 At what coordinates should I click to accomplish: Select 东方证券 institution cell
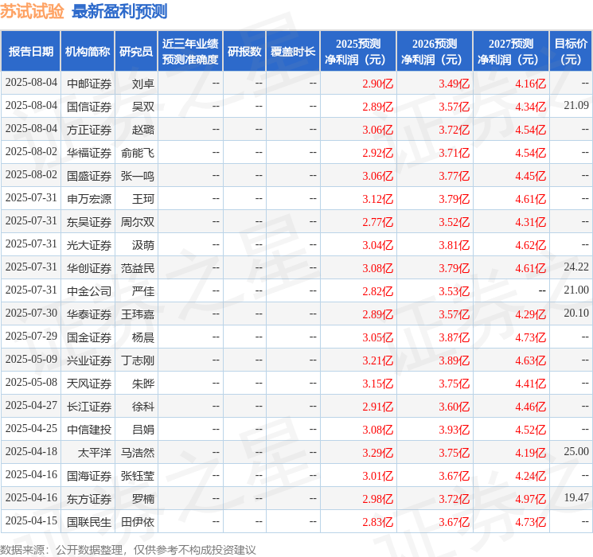(x=89, y=499)
